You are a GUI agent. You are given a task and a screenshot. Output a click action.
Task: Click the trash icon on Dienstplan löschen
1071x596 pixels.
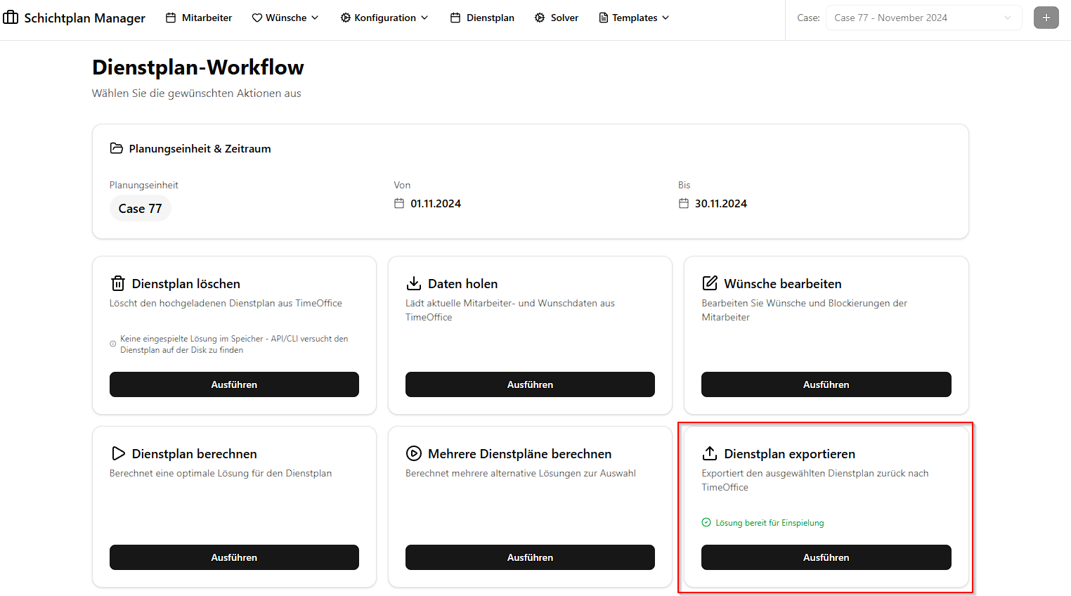click(x=118, y=283)
